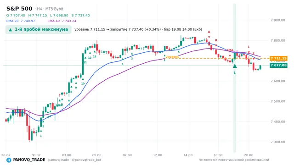Open the panovq.trade · @panovqtrade_bot link

[x=74, y=160]
